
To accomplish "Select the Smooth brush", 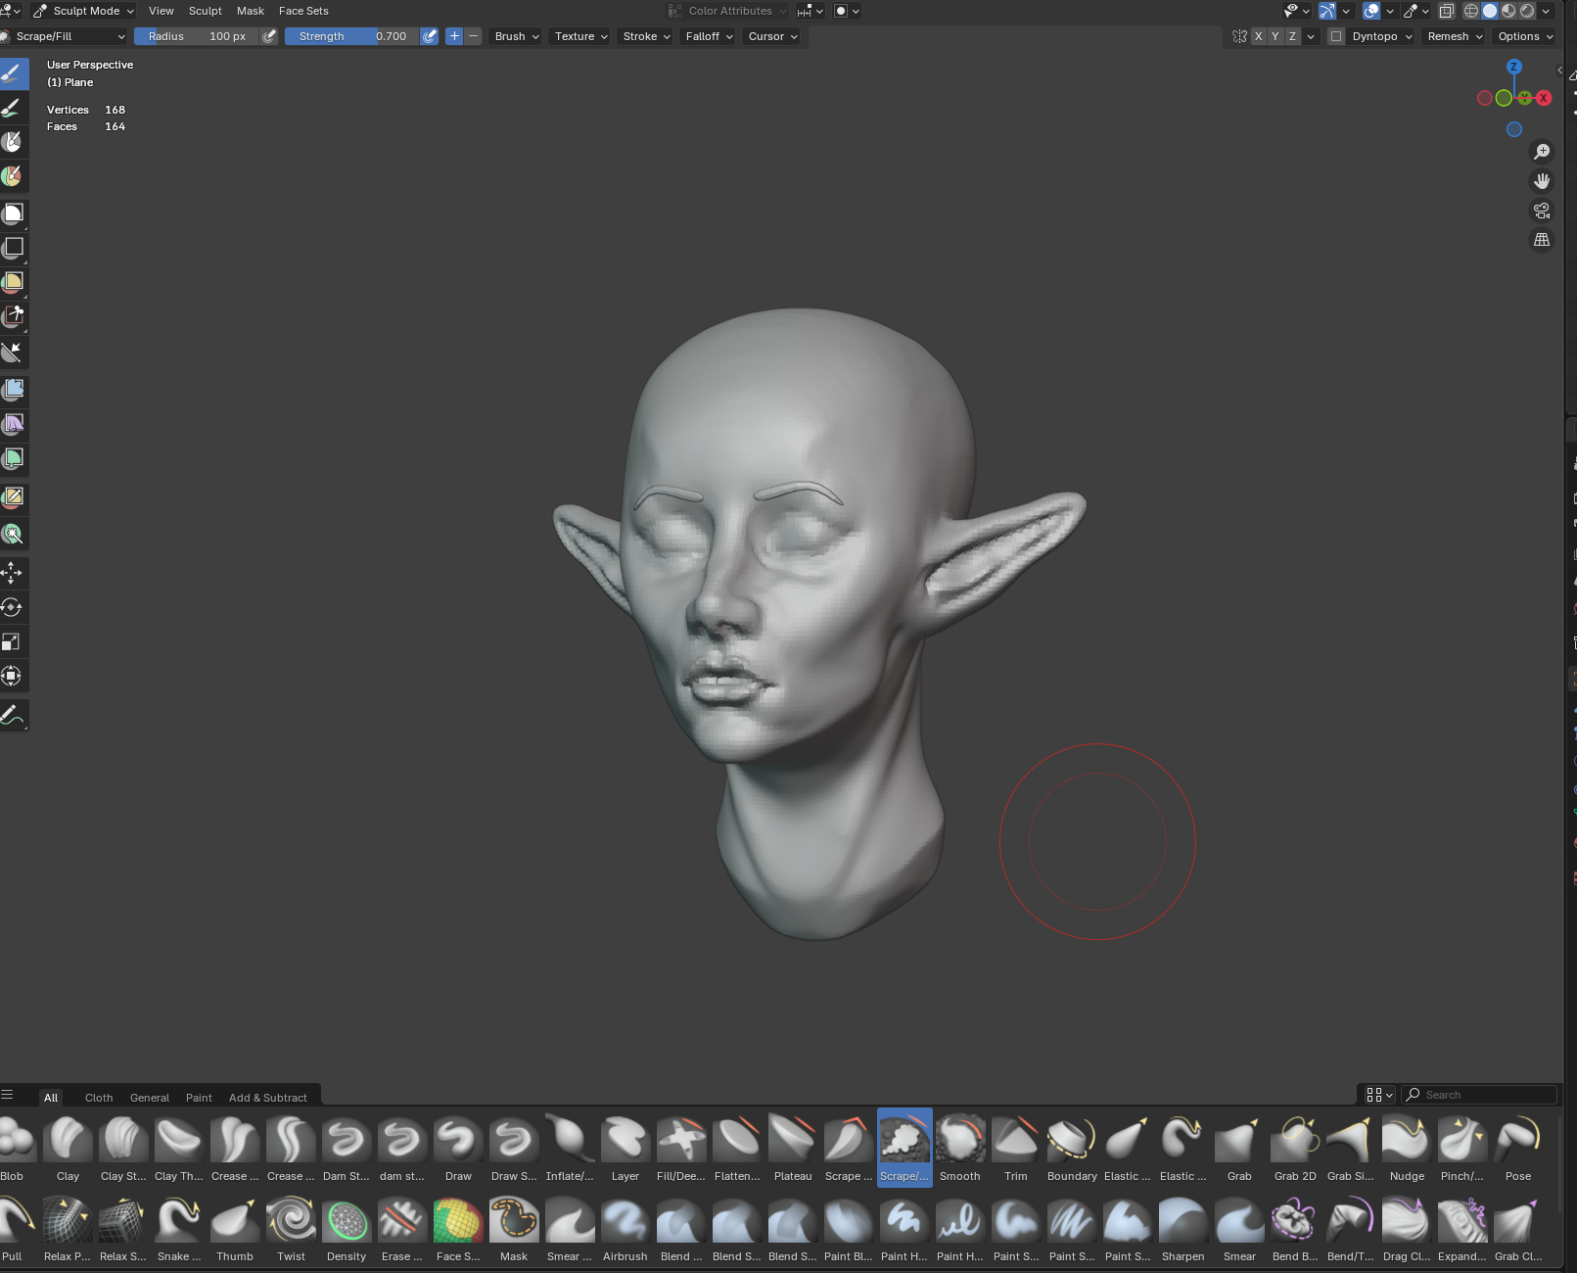I will [960, 1148].
